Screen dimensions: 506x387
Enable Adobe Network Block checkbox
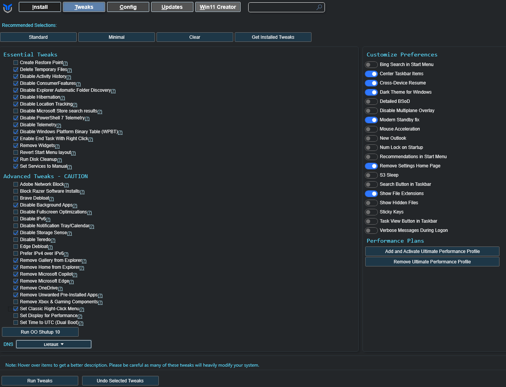click(16, 184)
